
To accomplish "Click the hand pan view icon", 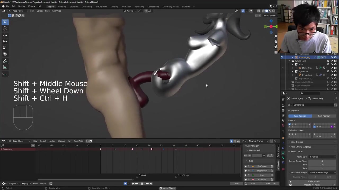I will (x=276, y=41).
